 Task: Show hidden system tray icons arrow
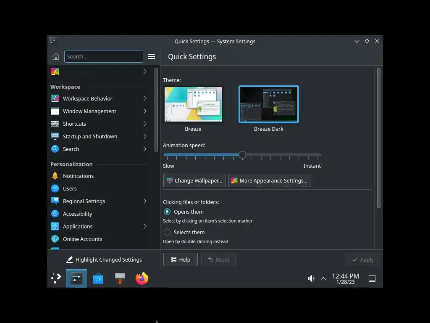pyautogui.click(x=323, y=278)
